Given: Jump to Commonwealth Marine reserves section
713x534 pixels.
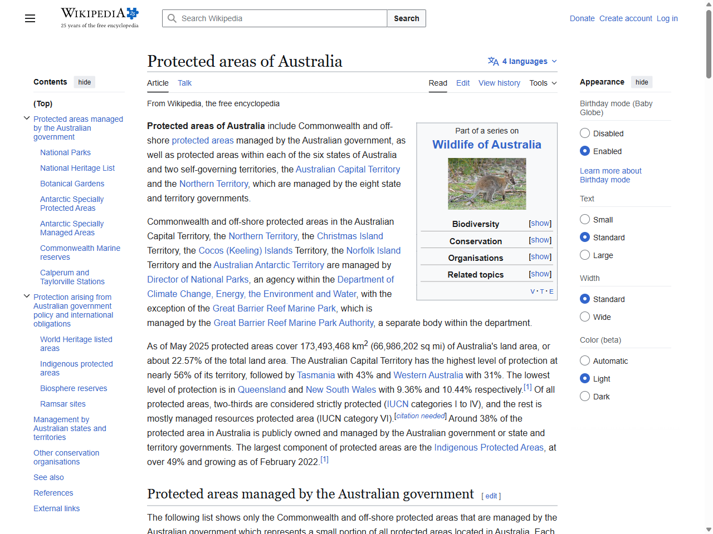Looking at the screenshot, I should click(x=80, y=253).
